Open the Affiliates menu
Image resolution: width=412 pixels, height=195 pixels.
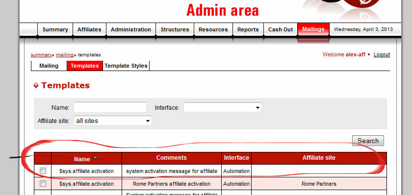[x=89, y=29]
